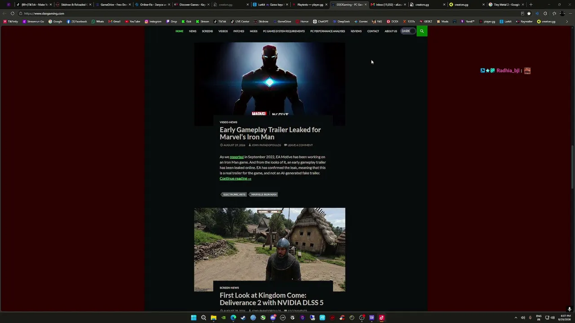This screenshot has width=575, height=323.
Task: Open the LIVE Center bookmark
Action: coord(240,22)
